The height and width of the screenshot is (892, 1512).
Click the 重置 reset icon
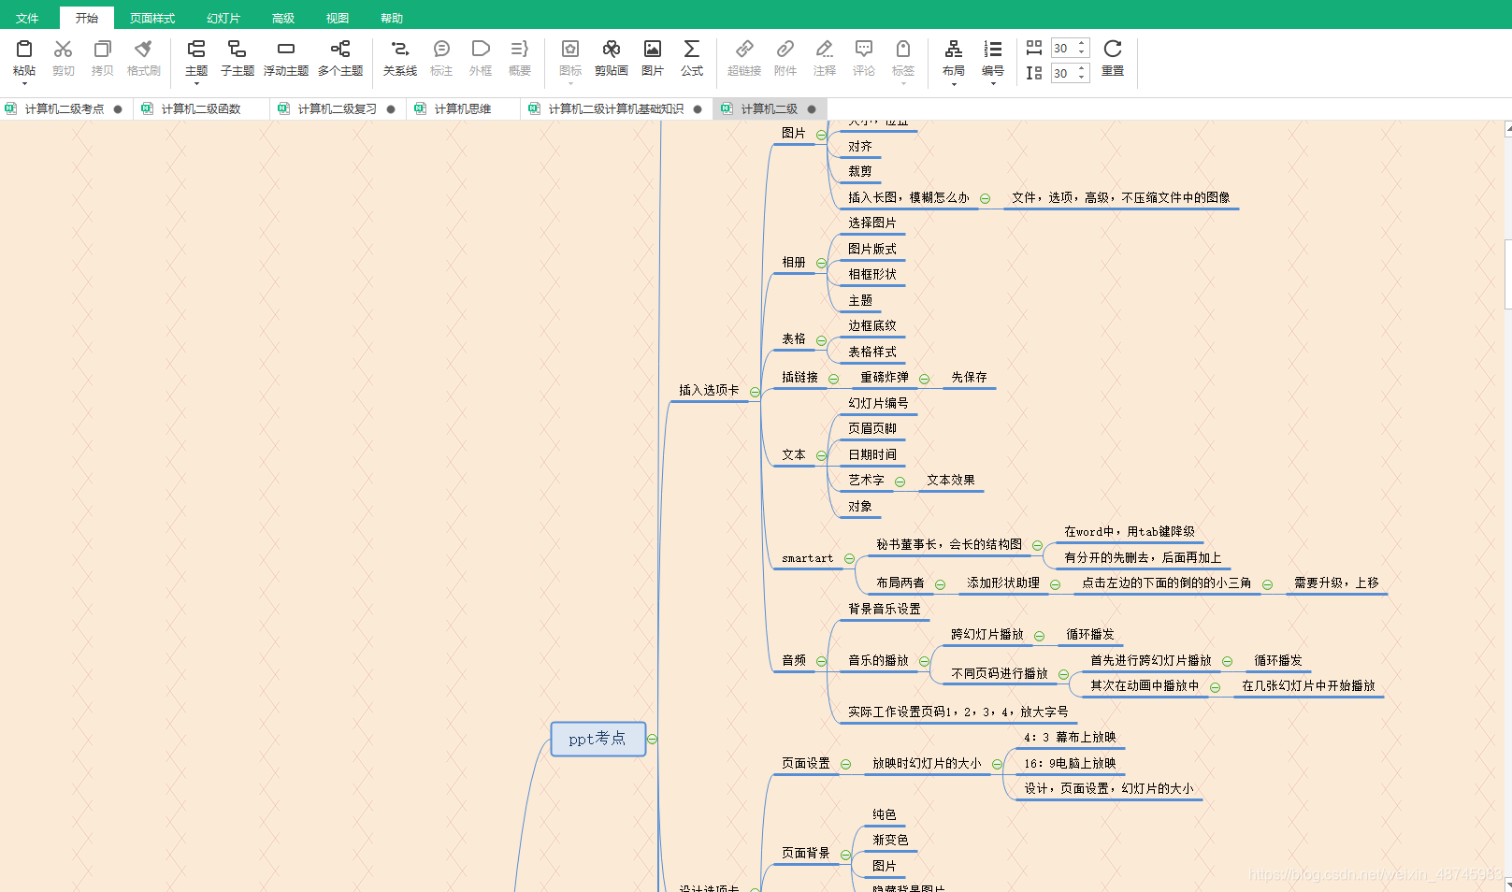click(1113, 50)
